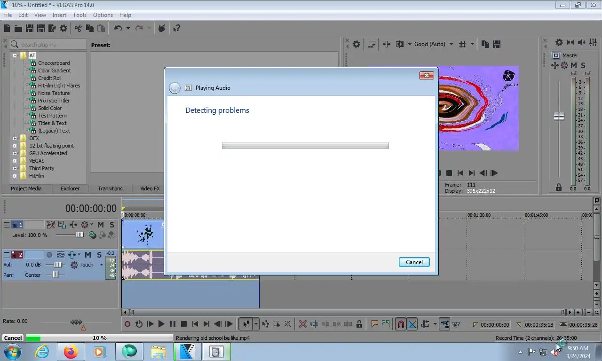
Task: Click back arrow in Playing Audio dialog
Action: pyautogui.click(x=174, y=88)
